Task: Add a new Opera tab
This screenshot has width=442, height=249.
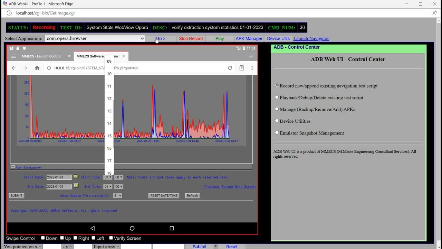Action: tap(251, 56)
